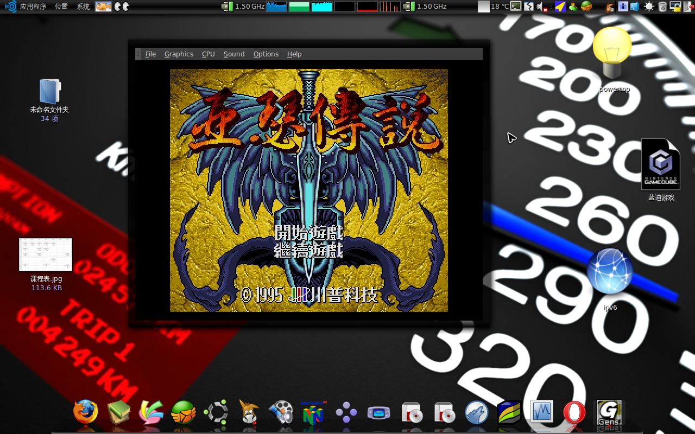Click the 18 °C weather applet

494,7
